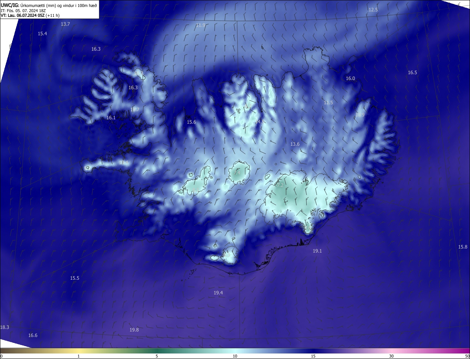Click the color scale tick labeled 50
Image resolution: width=470 pixels, height=359 pixels.
[x=467, y=356]
